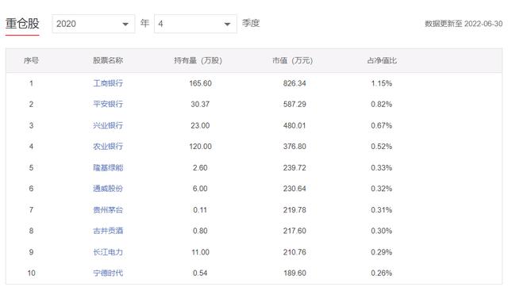Click the holding value 120.00
508x291 pixels.
point(200,147)
